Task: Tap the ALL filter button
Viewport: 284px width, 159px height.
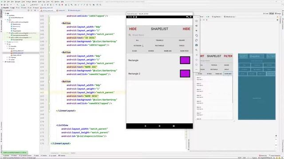Action: 137,40
